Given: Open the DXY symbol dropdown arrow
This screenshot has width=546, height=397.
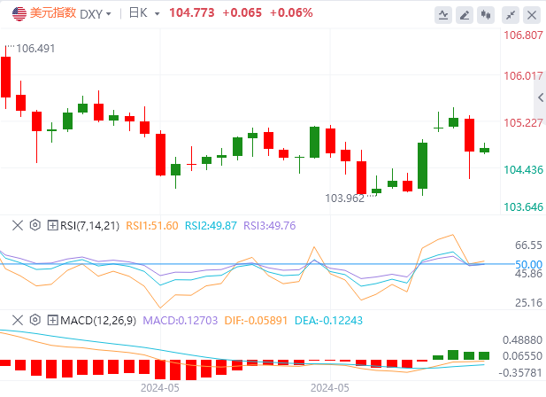Looking at the screenshot, I should tap(109, 14).
